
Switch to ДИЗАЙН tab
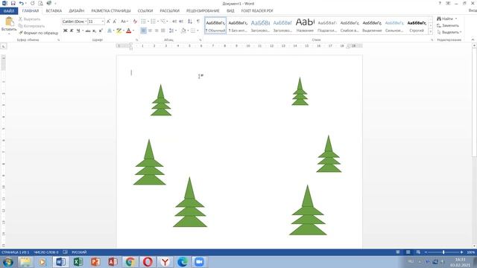[76, 11]
